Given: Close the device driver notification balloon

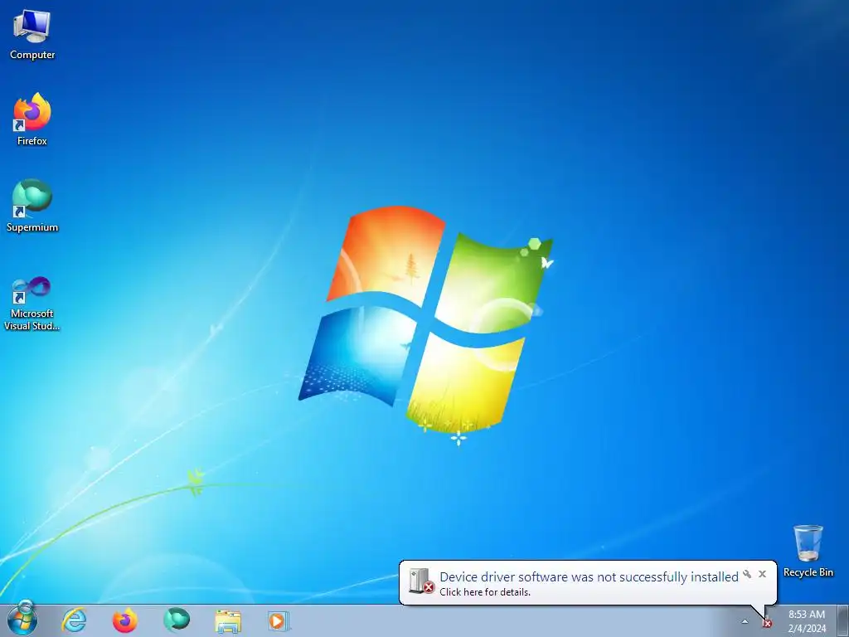Looking at the screenshot, I should click(x=763, y=574).
